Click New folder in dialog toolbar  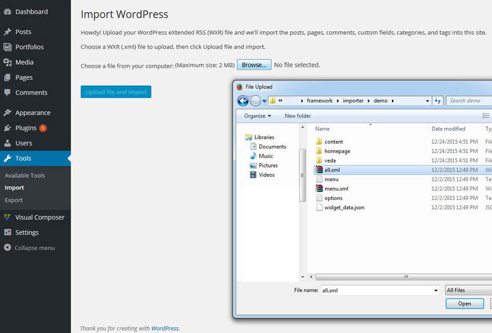[298, 116]
